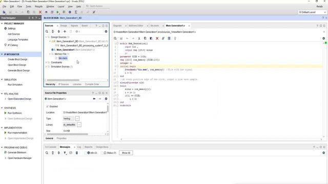Collapse all messages in Messages toolbar

53,153
